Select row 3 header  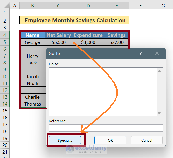click(5, 28)
